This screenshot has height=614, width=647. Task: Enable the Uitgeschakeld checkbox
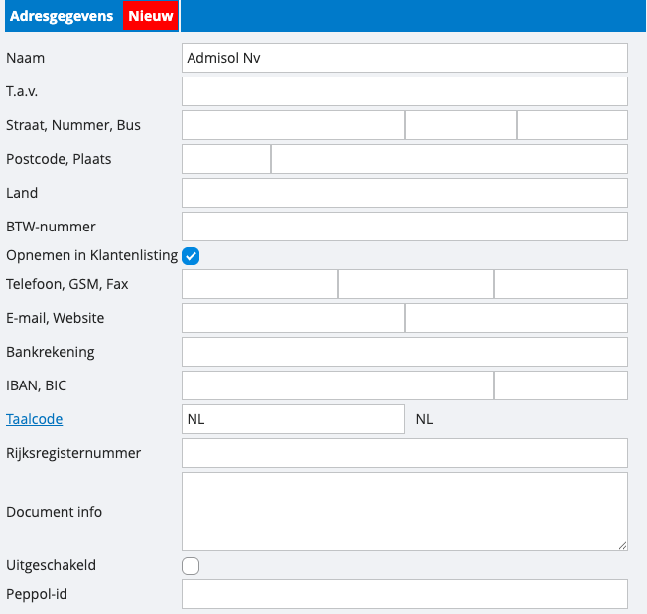(192, 566)
